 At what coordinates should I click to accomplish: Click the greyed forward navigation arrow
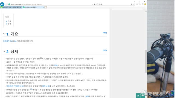[x=6, y=4]
